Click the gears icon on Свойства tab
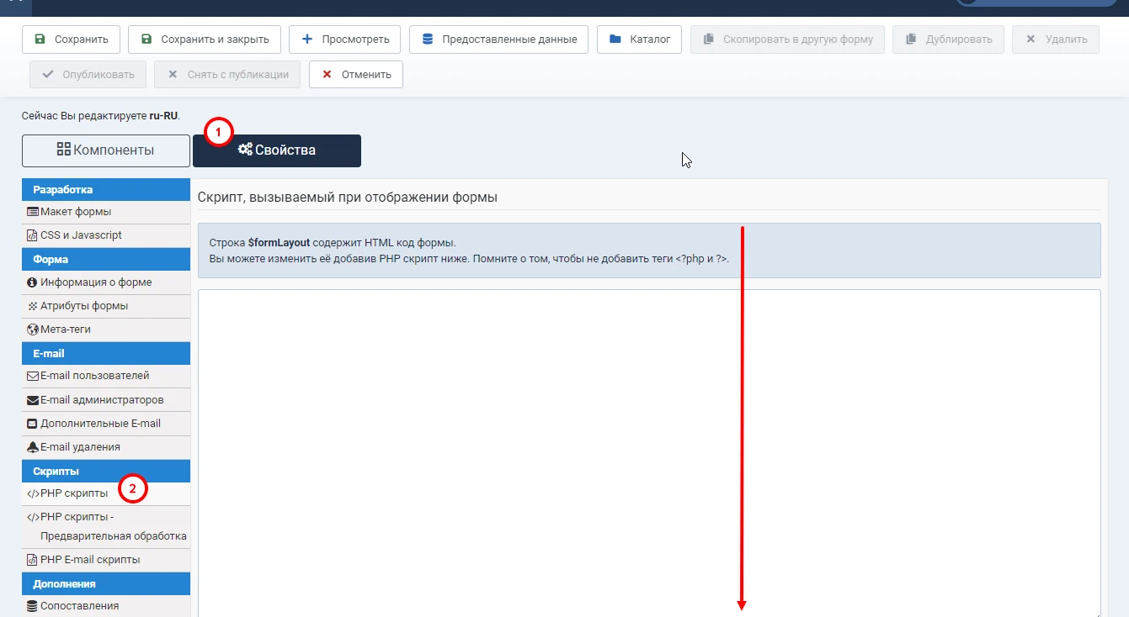The image size is (1129, 617). (x=245, y=150)
